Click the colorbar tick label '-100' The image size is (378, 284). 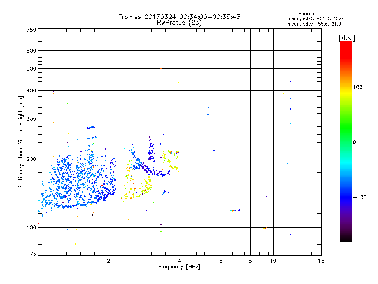pos(360,197)
